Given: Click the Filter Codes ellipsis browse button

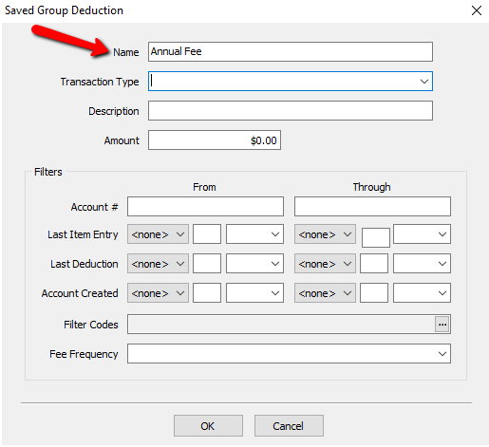Looking at the screenshot, I should point(442,325).
